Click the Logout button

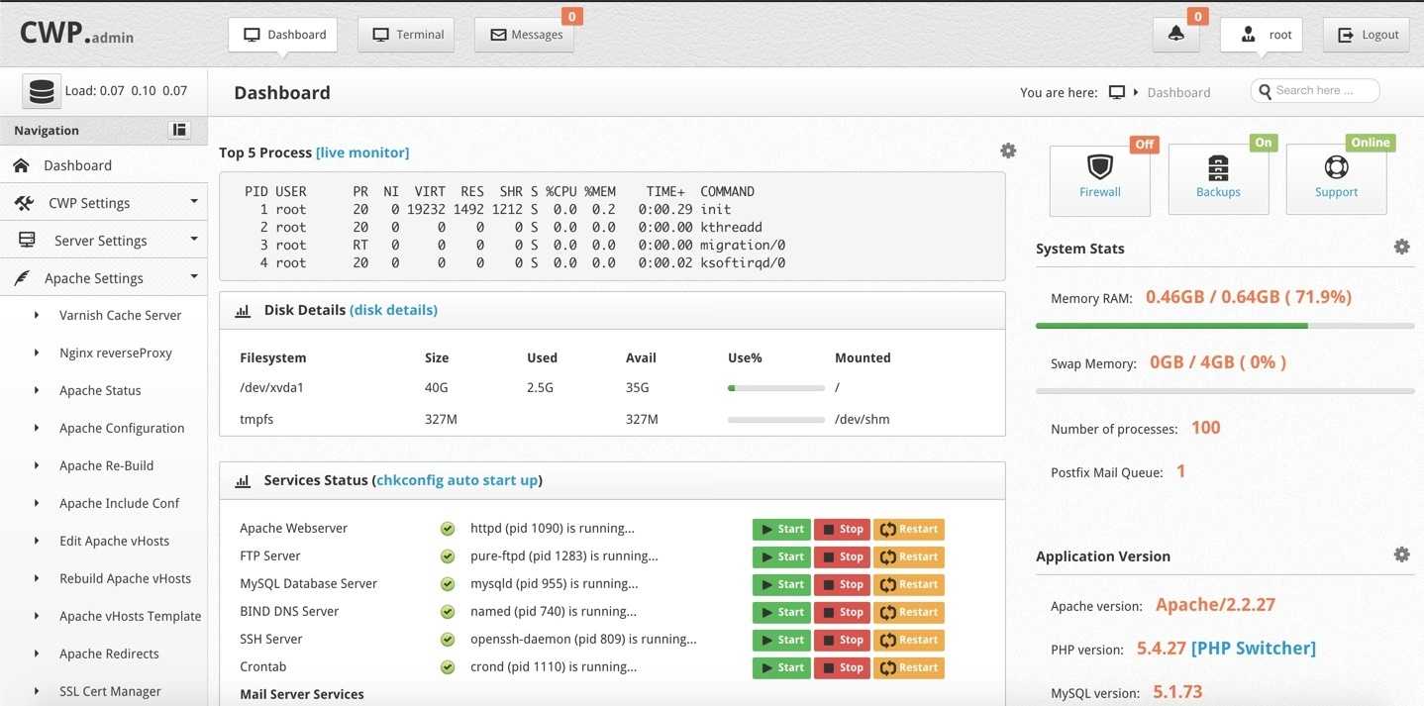coord(1368,35)
